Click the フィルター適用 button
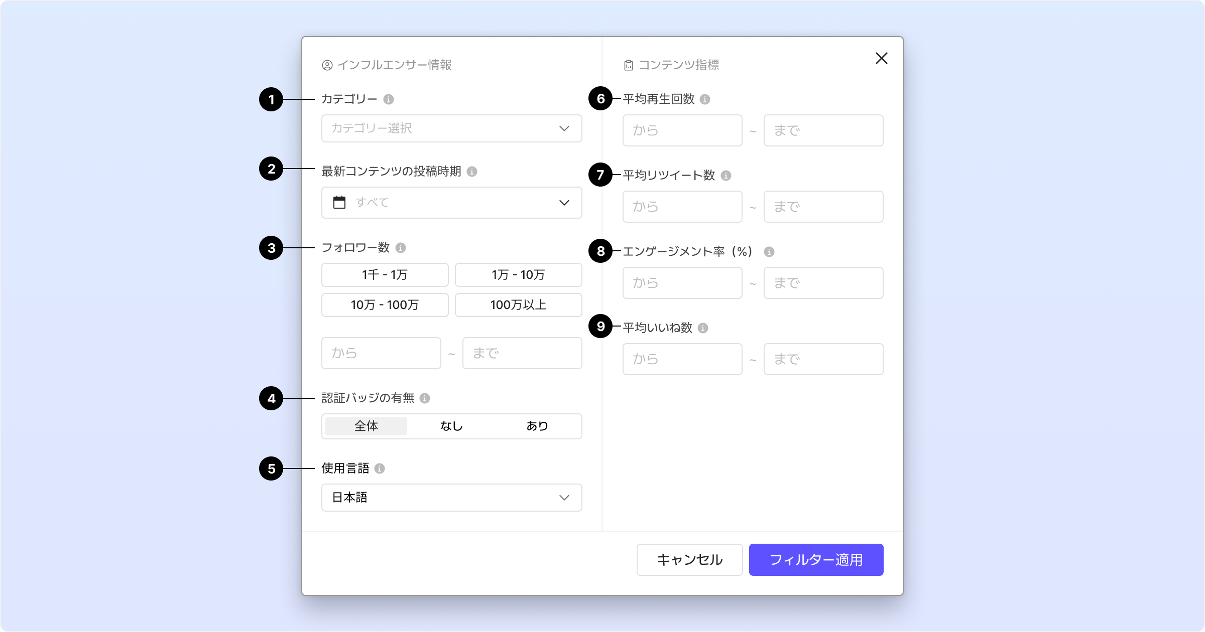Viewport: 1205px width, 632px height. pyautogui.click(x=816, y=560)
